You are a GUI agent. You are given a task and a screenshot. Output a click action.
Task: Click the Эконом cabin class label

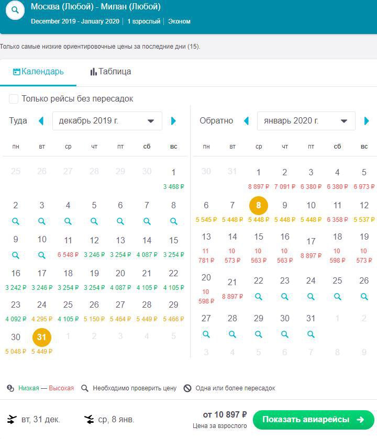[179, 21]
